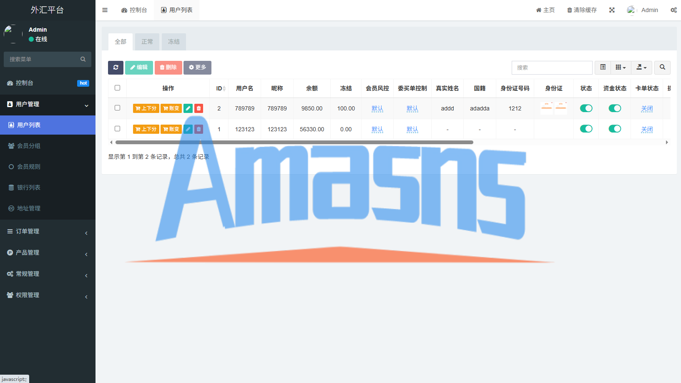Click red delete trash for user 789789

[x=199, y=108]
